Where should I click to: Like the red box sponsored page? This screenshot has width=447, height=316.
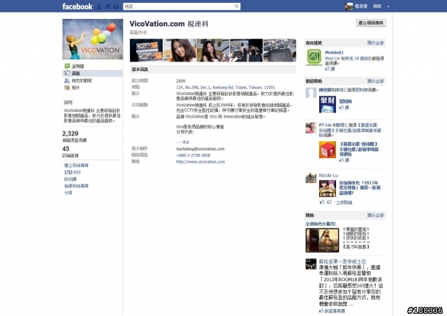coord(344,160)
